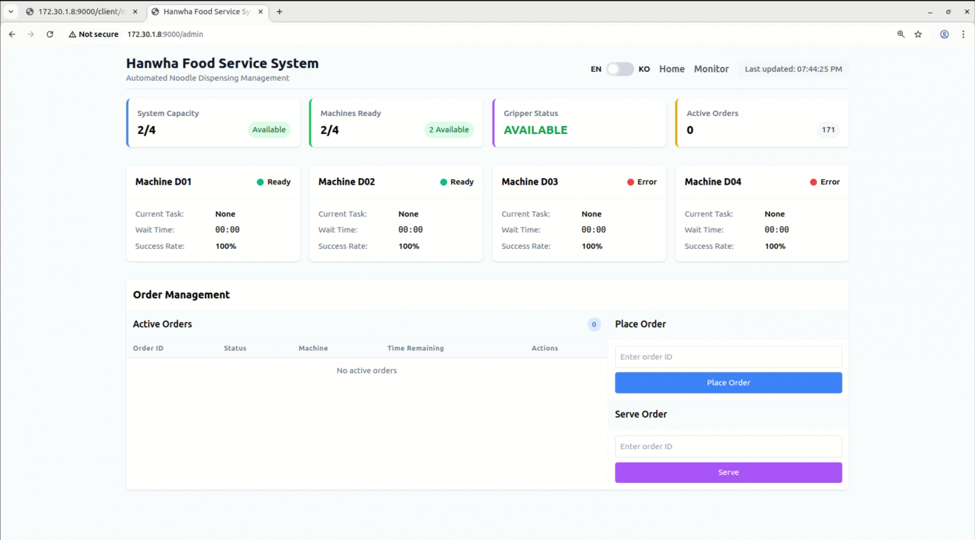
Task: Focus the Place Order ID input field
Action: coord(728,357)
